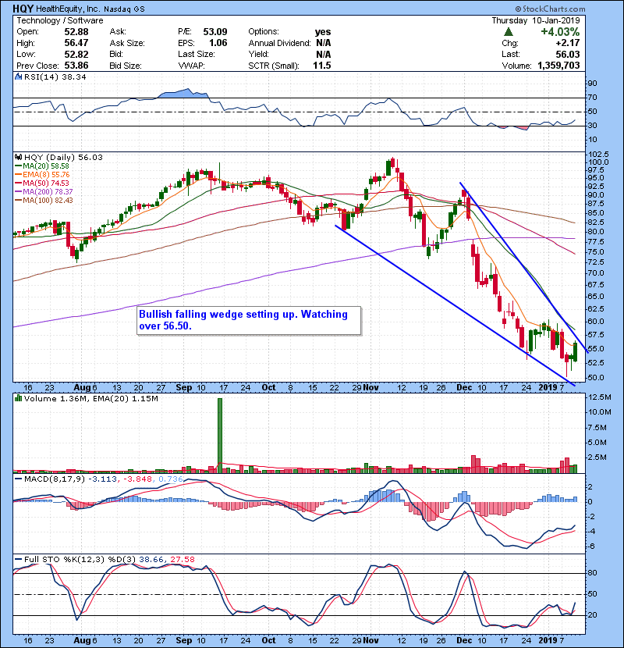Click the SCTR (Small) value 11.5
624x648 pixels.
point(322,66)
